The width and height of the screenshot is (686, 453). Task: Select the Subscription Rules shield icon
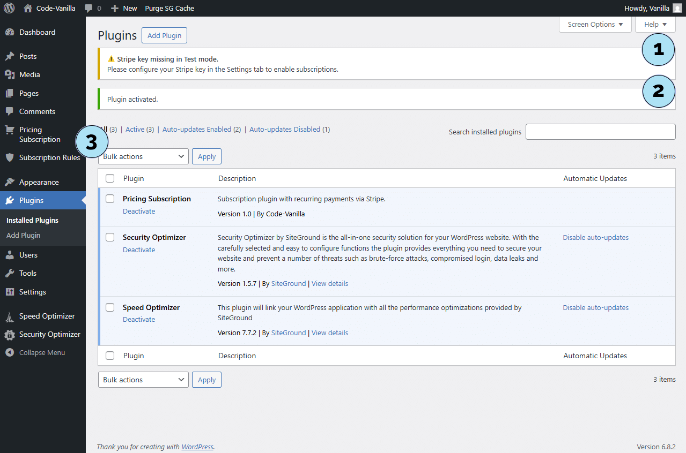pyautogui.click(x=9, y=157)
